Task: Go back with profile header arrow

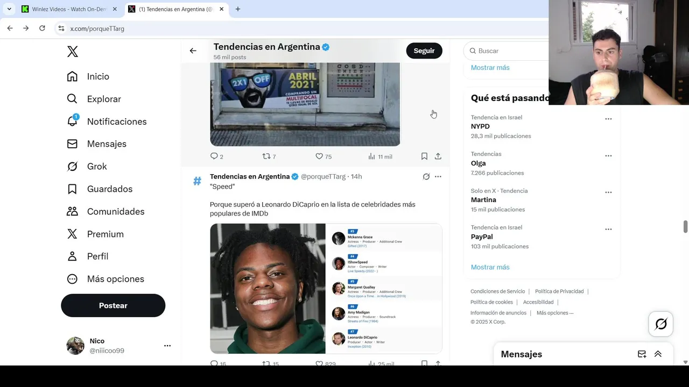Action: coord(193,51)
